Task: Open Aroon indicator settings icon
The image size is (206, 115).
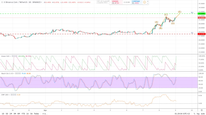Action: [15, 56]
